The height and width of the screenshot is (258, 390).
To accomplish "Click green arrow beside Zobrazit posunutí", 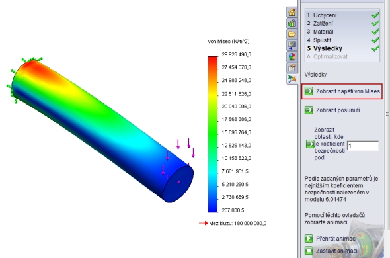I will (309, 110).
